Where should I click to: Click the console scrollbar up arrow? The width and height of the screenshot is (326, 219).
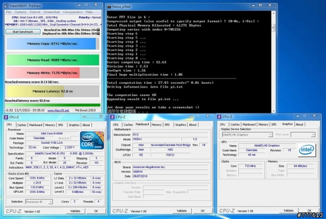[x=274, y=13]
